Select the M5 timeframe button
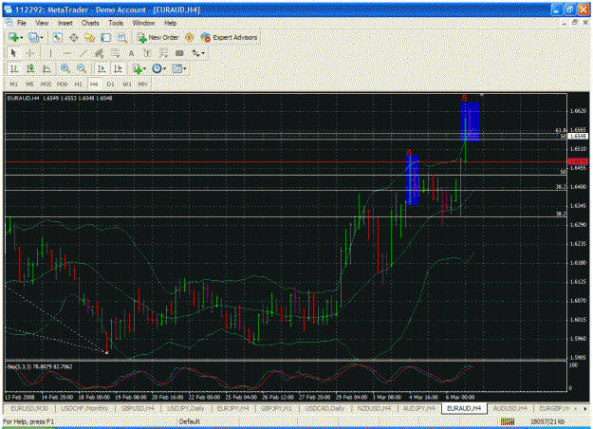This screenshot has height=429, width=593. (29, 84)
